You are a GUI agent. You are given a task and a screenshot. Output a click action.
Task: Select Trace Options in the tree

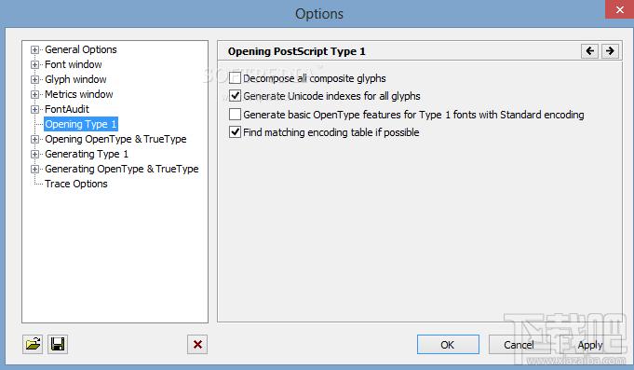coord(76,184)
